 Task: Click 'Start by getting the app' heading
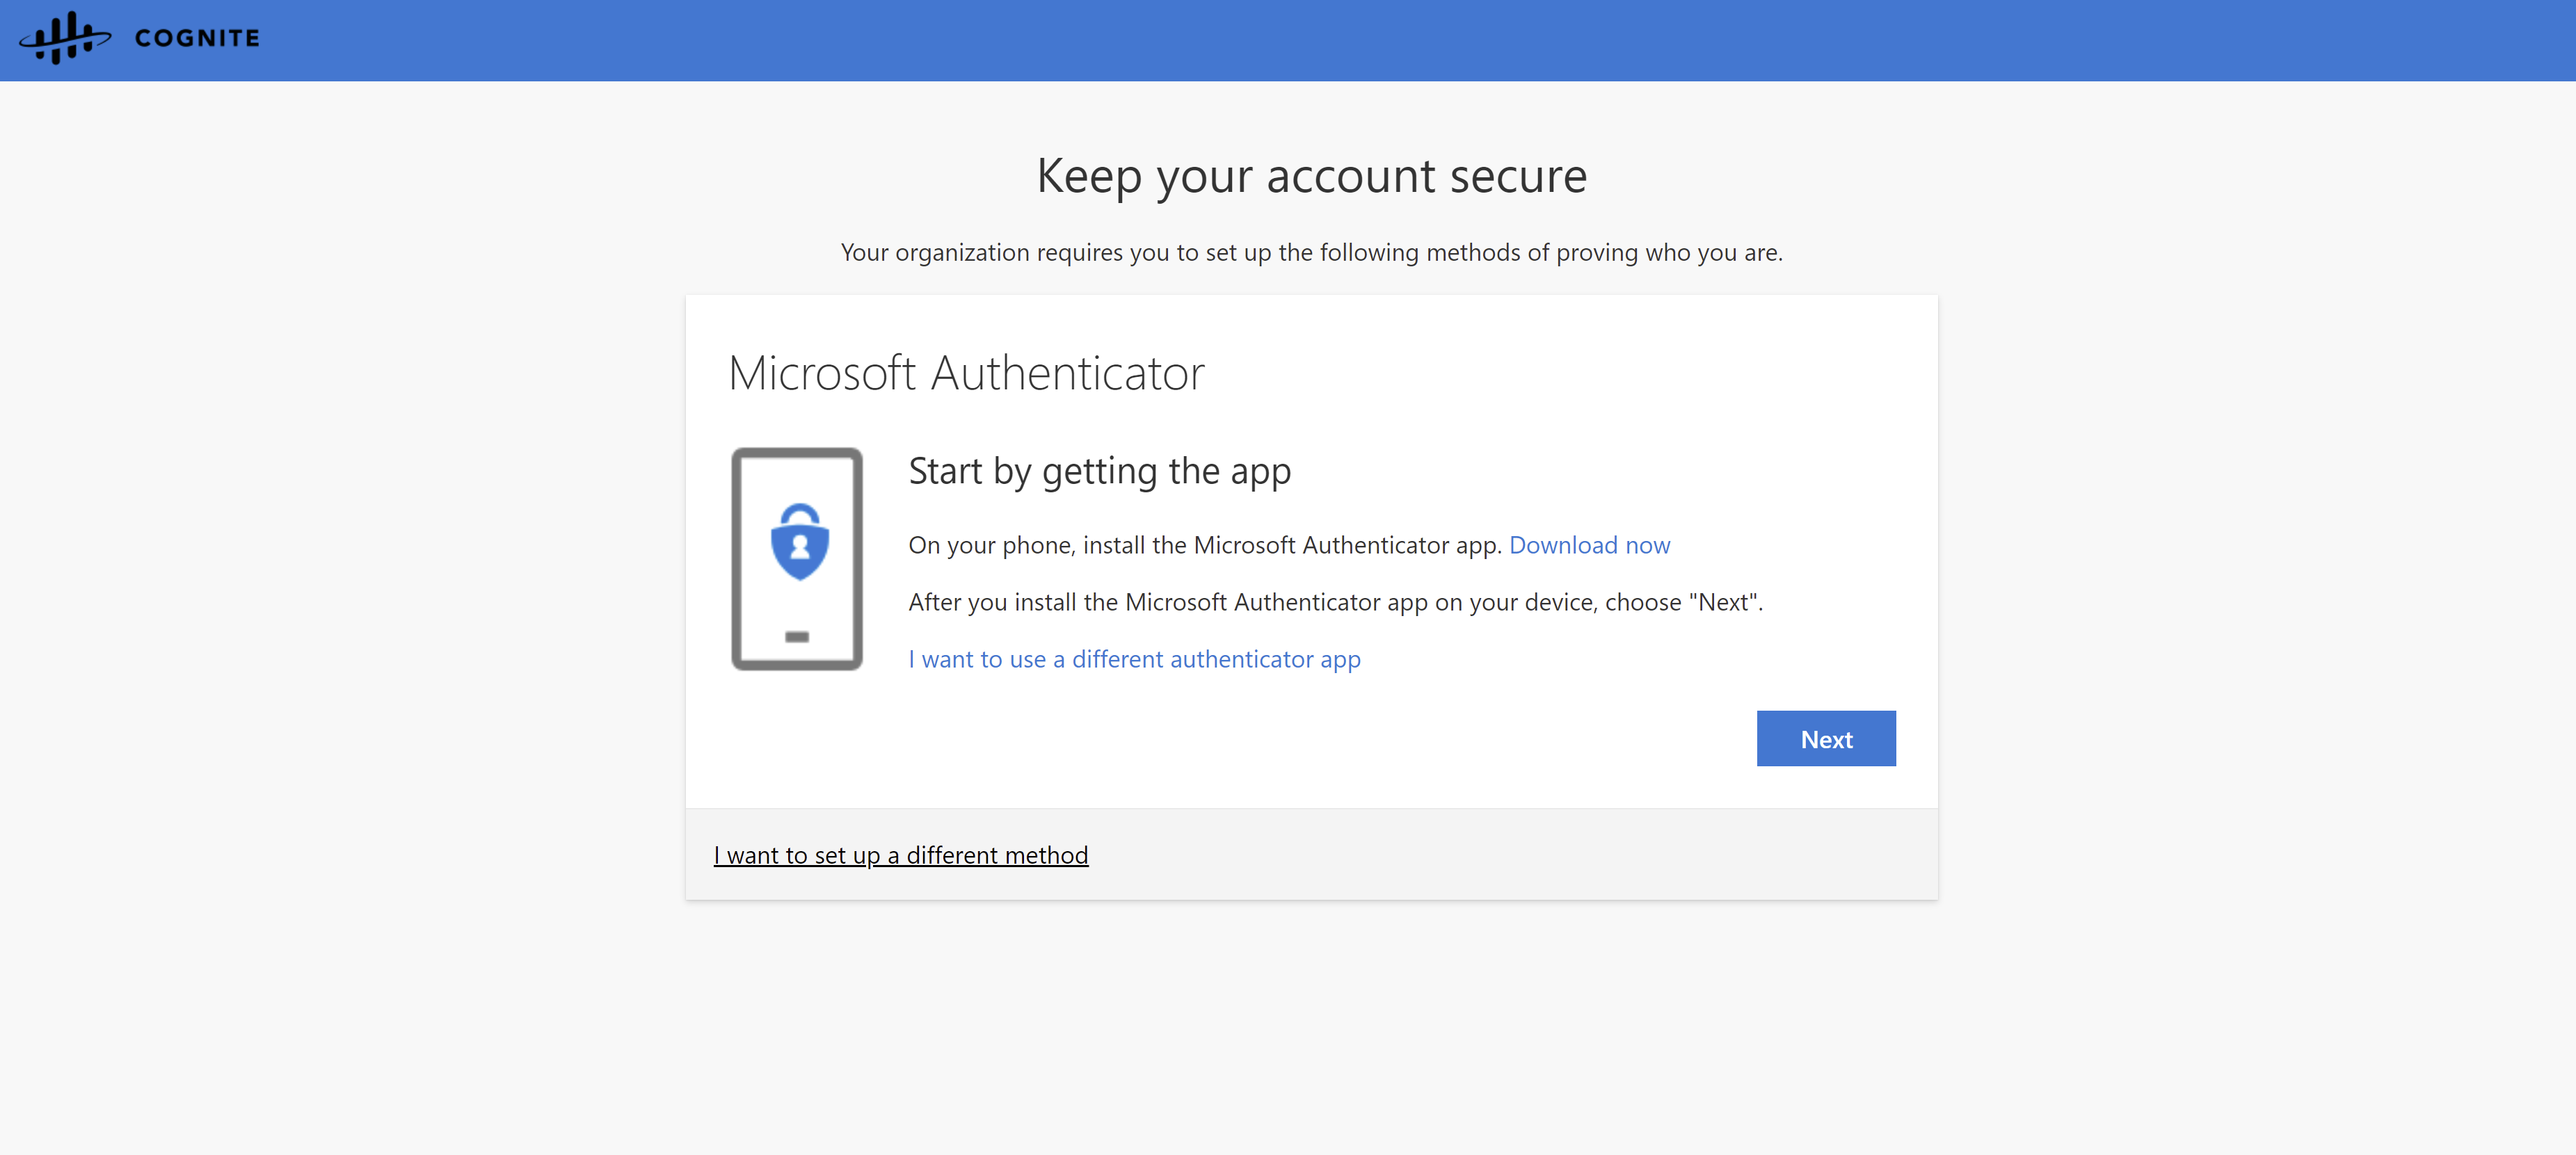[1099, 471]
